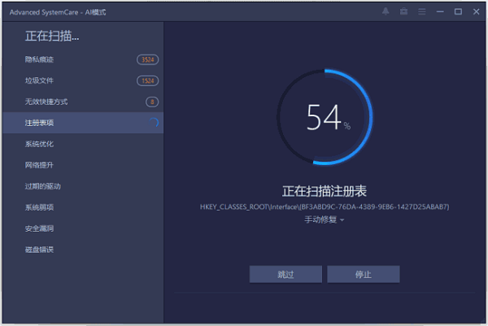Click the HKEY_CLASSES_ROOT registry path text

(x=325, y=206)
